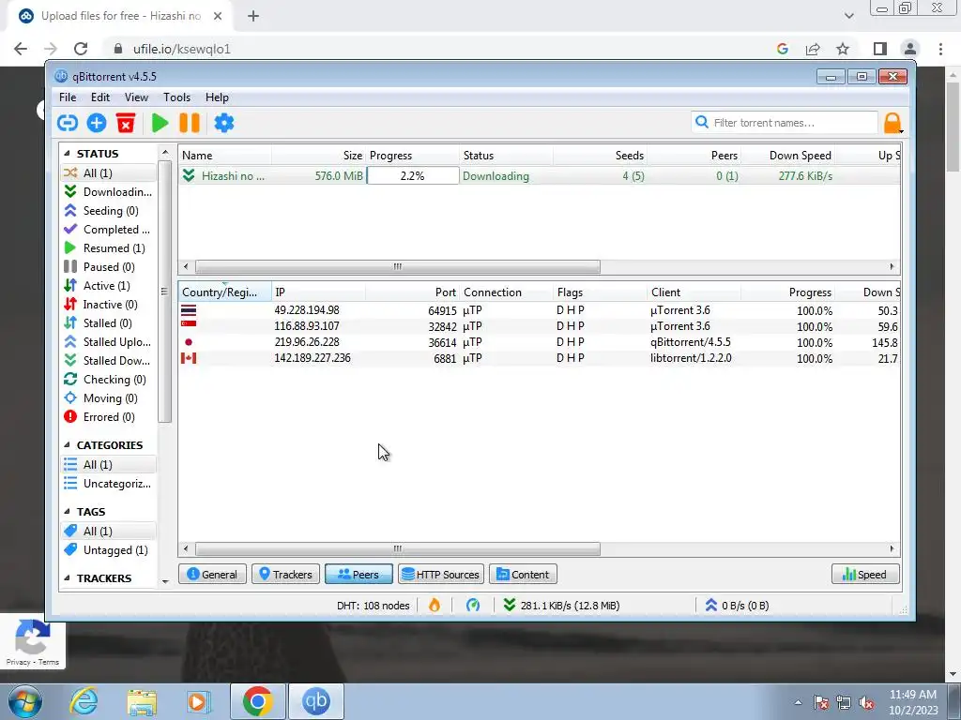The image size is (961, 720).
Task: Switch to the HTTP Sources tab
Action: (x=441, y=575)
